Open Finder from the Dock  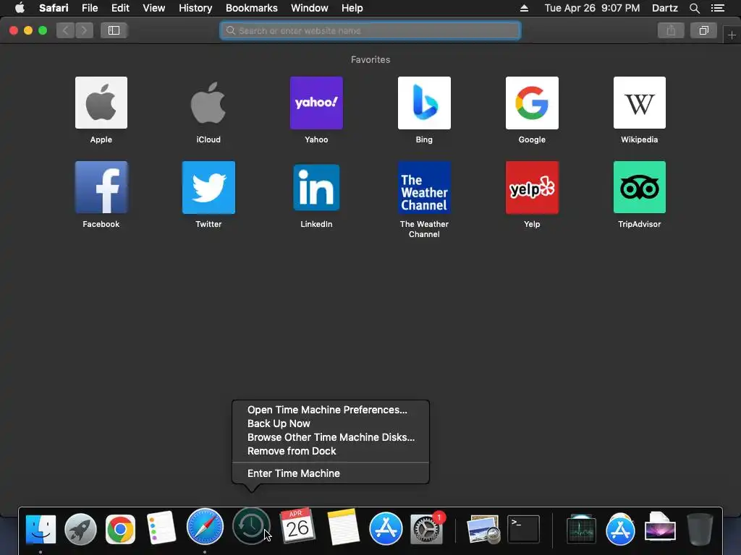click(41, 528)
